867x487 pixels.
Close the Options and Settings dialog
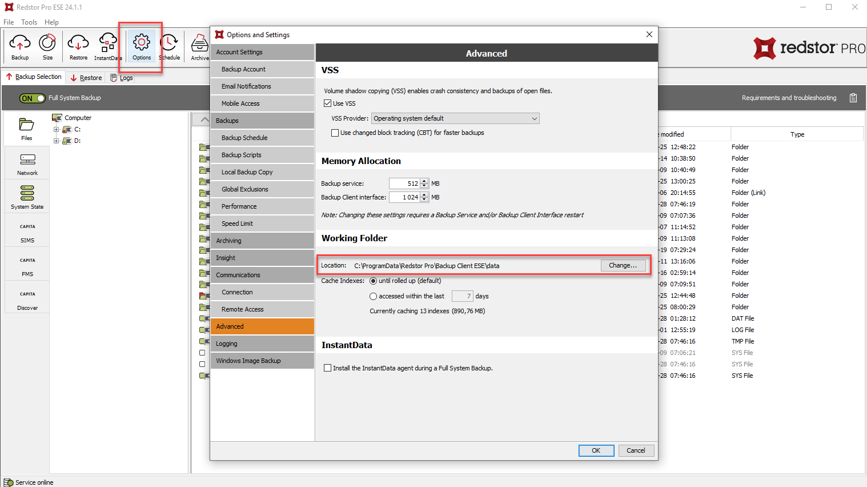(x=649, y=34)
